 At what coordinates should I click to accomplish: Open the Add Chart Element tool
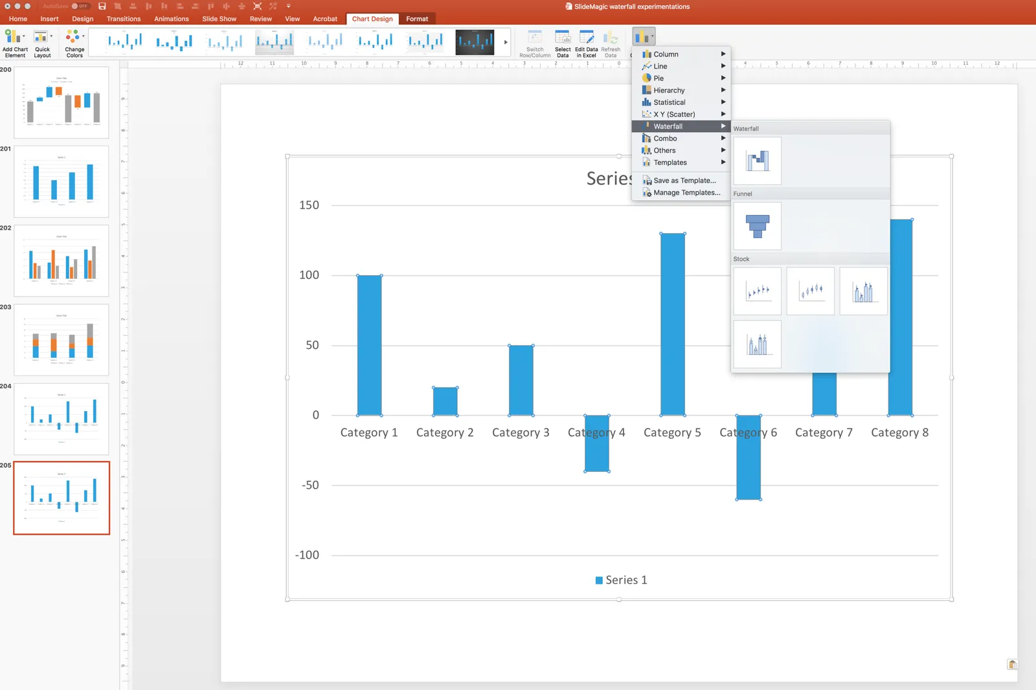(15, 43)
